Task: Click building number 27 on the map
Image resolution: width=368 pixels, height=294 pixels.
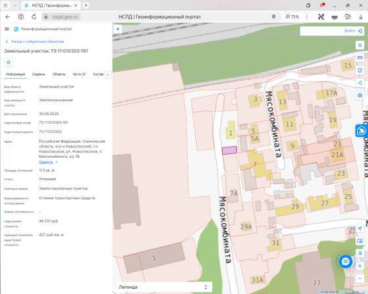Action: 325,203
